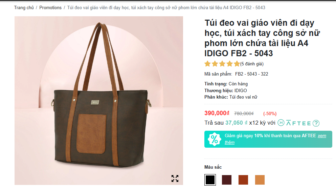Pick the light tan color swatch
The height and width of the screenshot is (189, 336).
(260, 180)
